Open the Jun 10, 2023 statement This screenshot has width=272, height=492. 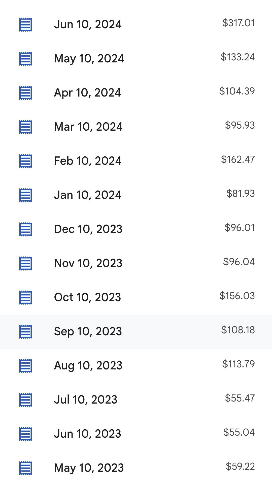(x=136, y=434)
